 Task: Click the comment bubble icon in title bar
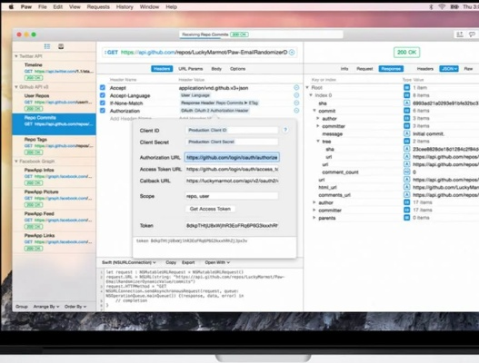click(x=472, y=34)
